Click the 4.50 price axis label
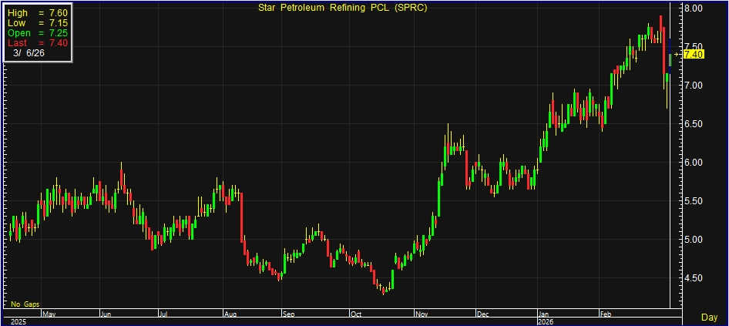729x326 pixels. click(694, 278)
